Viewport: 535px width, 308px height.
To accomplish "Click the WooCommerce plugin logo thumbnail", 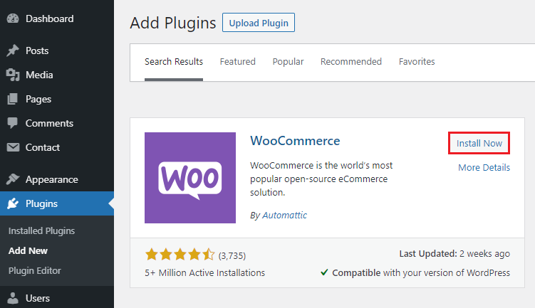I will coord(190,178).
